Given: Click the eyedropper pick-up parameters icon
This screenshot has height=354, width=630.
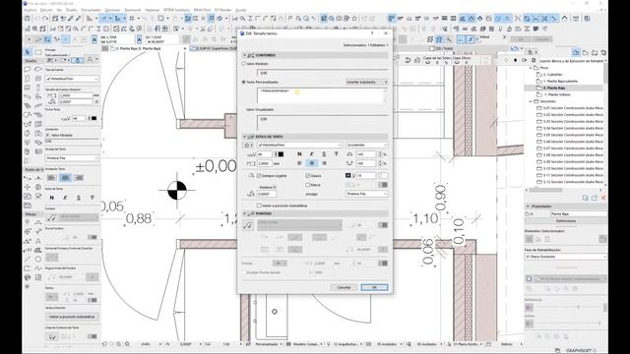Looking at the screenshot, I should (x=71, y=19).
